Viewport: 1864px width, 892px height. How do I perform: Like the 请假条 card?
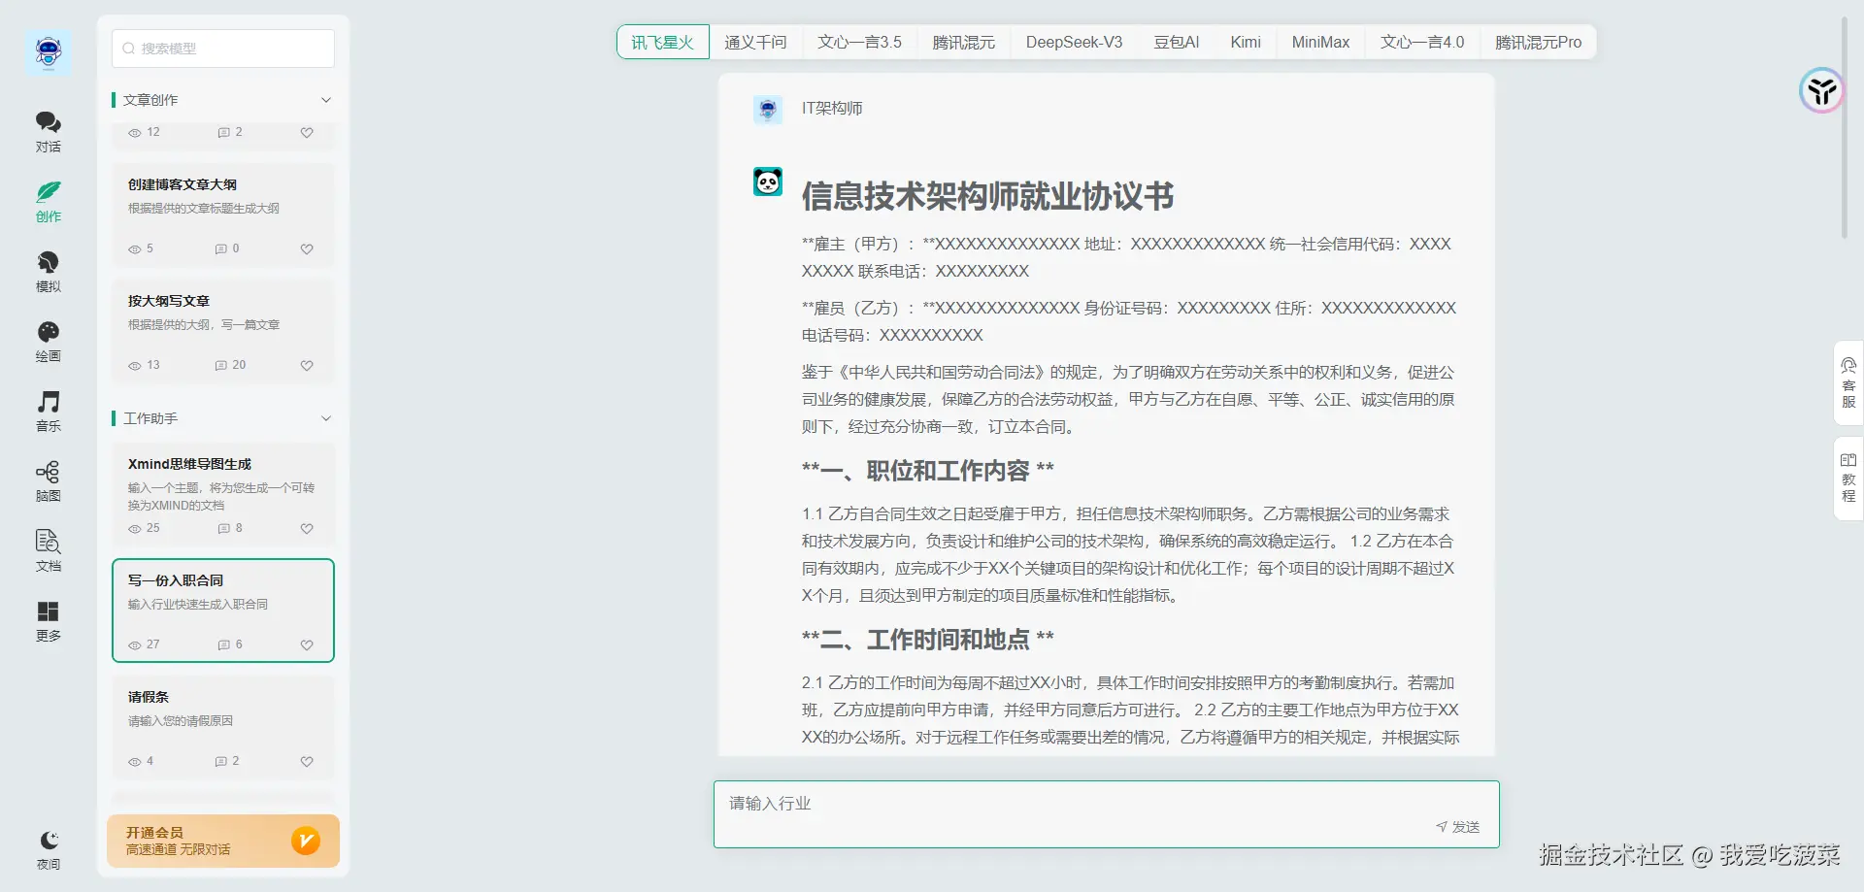pos(307,761)
